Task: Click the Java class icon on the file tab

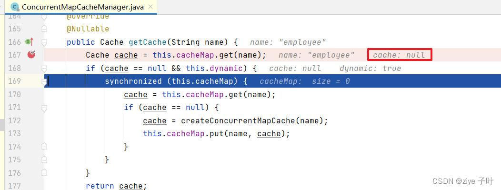Action: (15, 7)
